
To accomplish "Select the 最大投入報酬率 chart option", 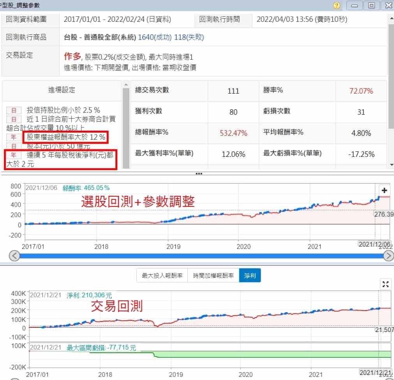I will click(x=162, y=275).
